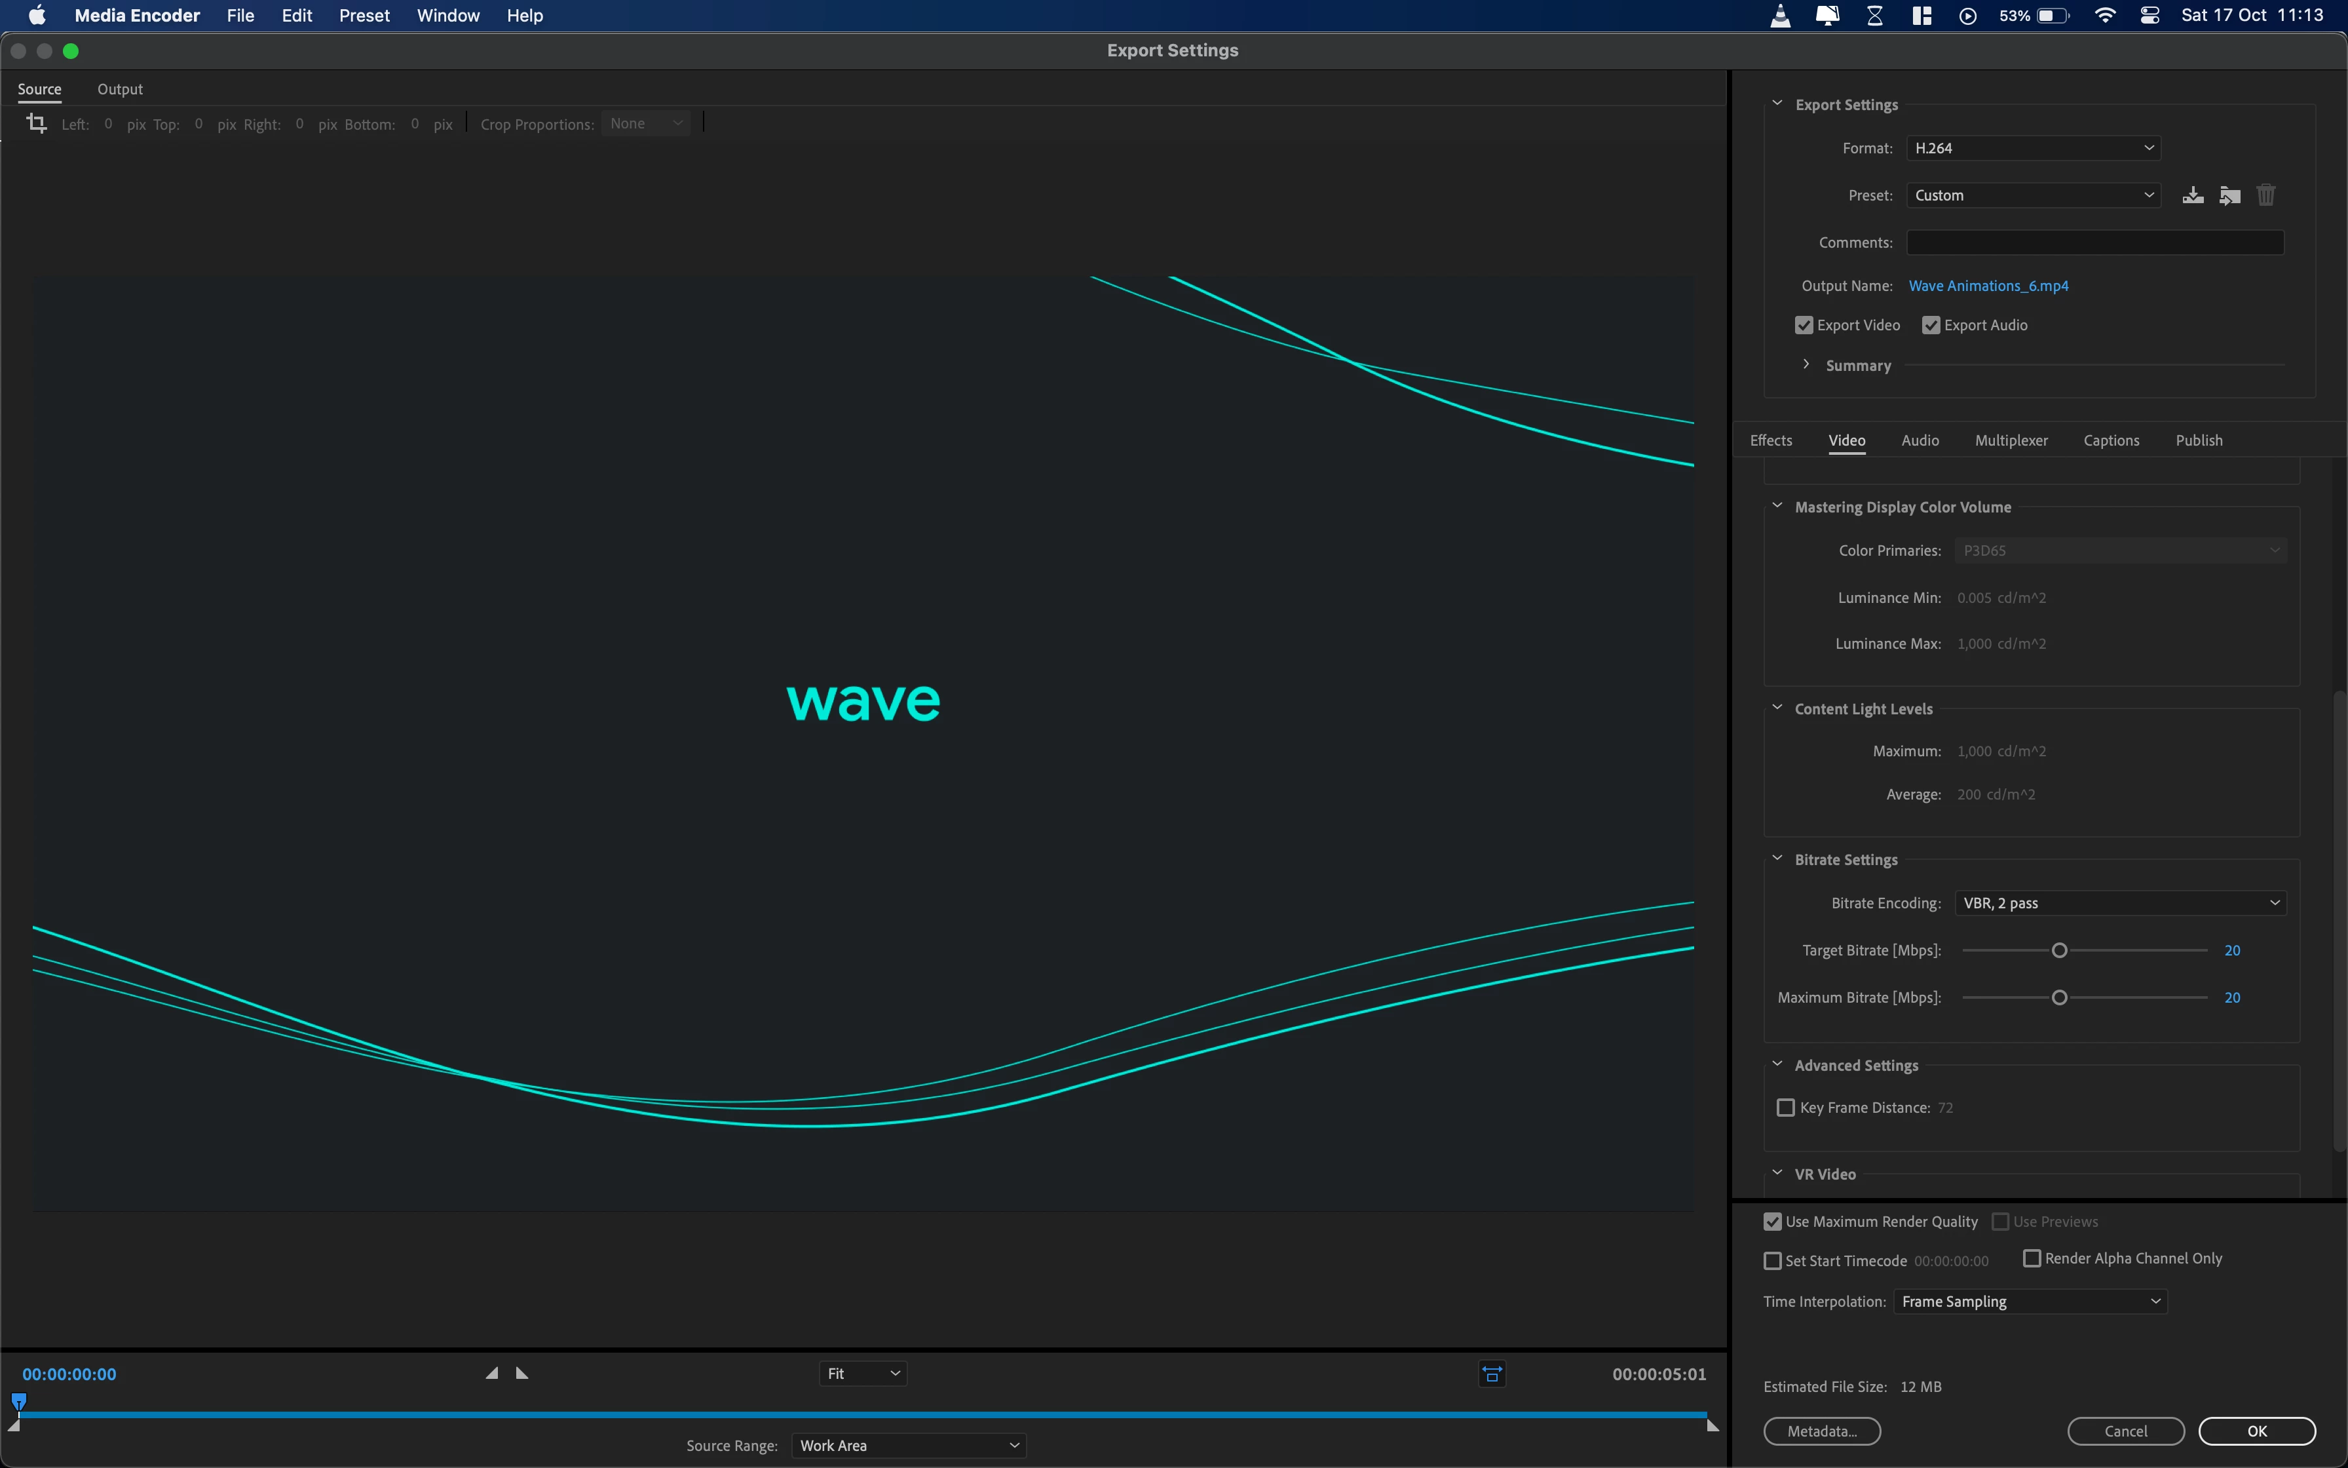Open the Preset menu in menu bar

364,16
